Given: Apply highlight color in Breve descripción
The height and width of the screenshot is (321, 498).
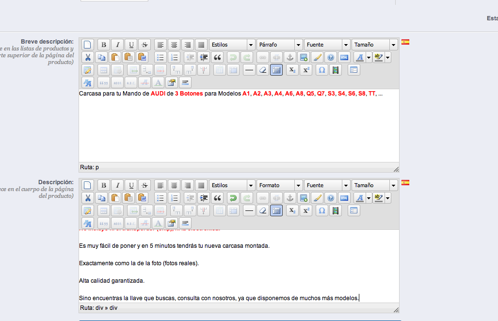Looking at the screenshot, I should 379,58.
